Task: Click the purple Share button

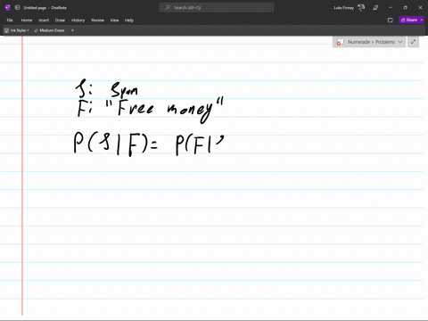Action: [x=409, y=20]
